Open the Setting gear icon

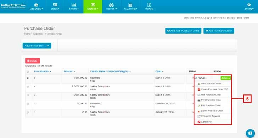pos(249,5)
